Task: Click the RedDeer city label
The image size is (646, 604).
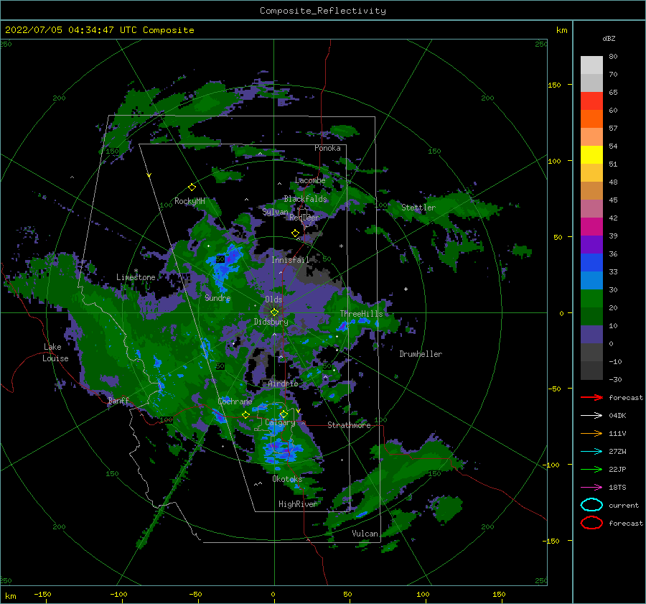Action: click(x=304, y=218)
